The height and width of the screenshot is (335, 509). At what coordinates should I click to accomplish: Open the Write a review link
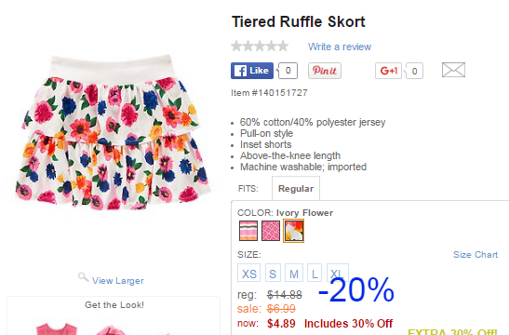point(340,47)
